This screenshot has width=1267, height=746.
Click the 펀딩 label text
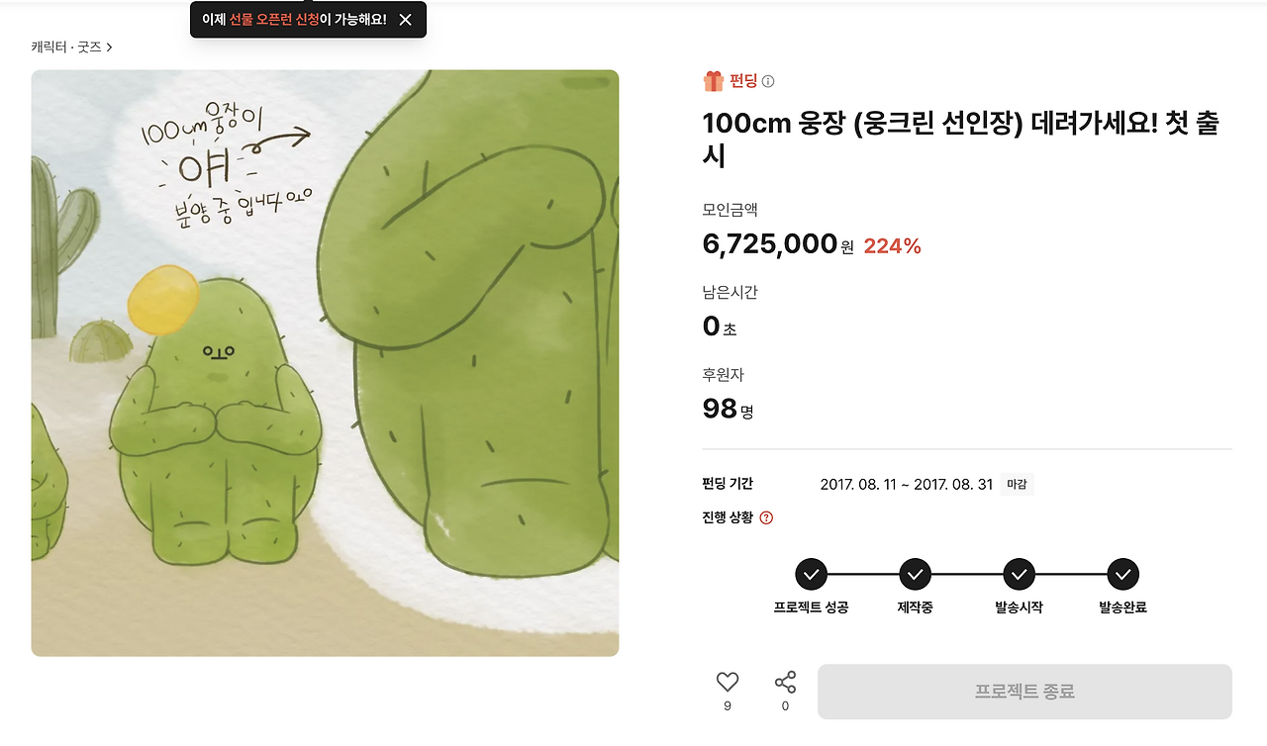(743, 81)
